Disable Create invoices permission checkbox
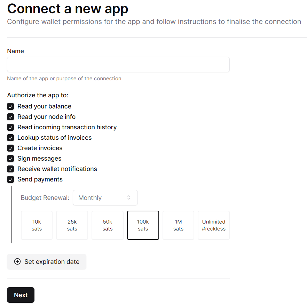 10,148
